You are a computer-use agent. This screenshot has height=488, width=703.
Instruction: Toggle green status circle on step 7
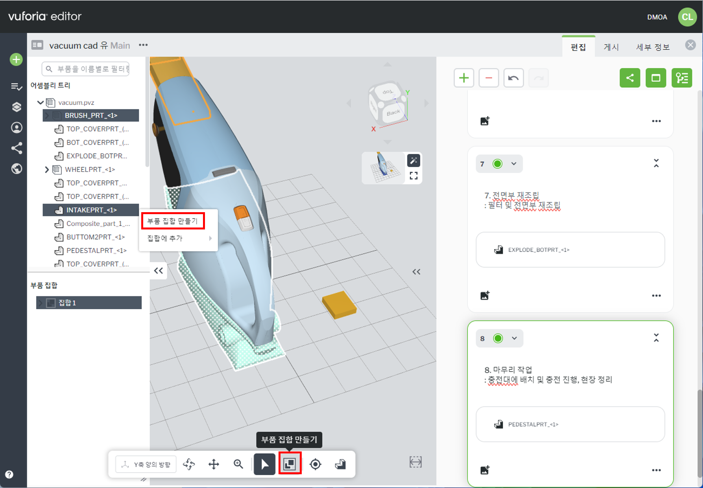497,164
